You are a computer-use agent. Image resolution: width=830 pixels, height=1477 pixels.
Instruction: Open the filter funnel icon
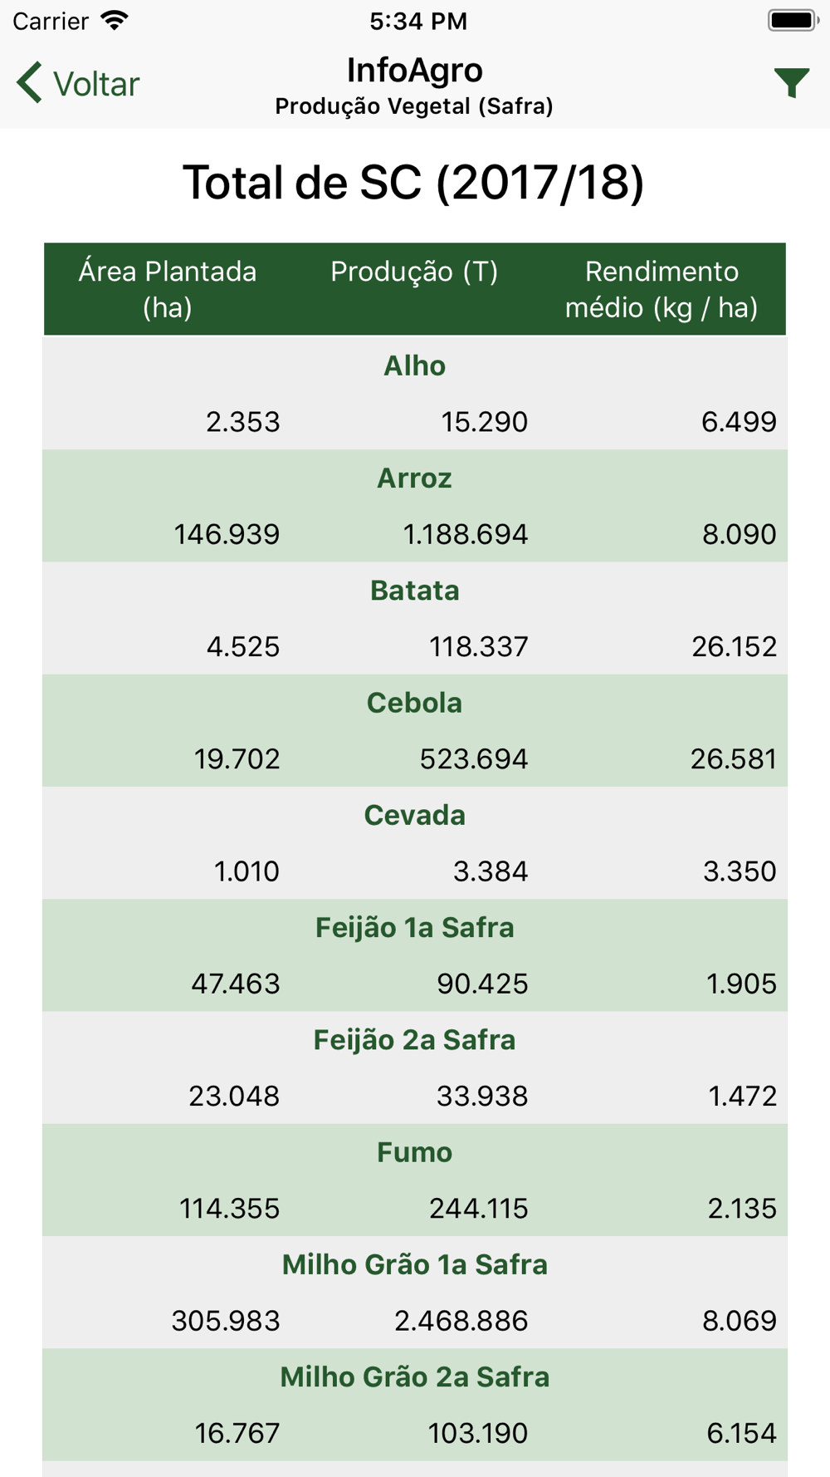pyautogui.click(x=791, y=83)
